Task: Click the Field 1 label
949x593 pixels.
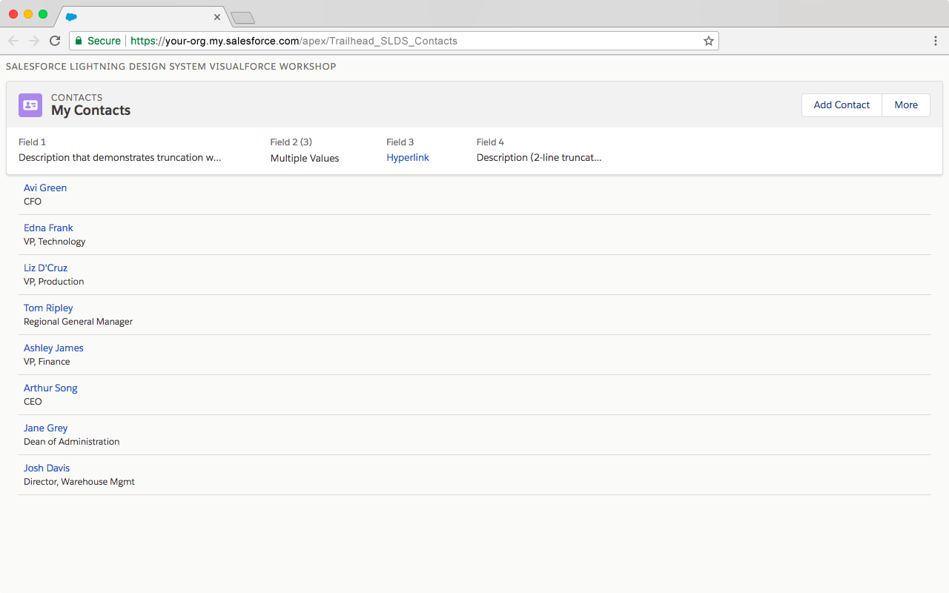Action: [x=32, y=142]
